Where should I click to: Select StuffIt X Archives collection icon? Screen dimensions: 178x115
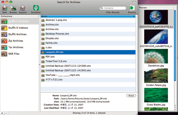4,21
